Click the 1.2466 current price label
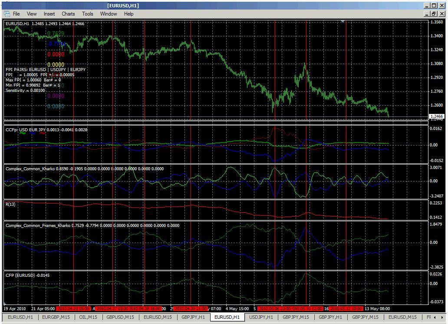The image size is (448, 324). tap(436, 117)
